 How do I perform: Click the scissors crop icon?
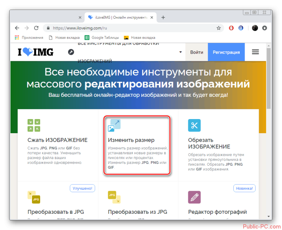195,125
